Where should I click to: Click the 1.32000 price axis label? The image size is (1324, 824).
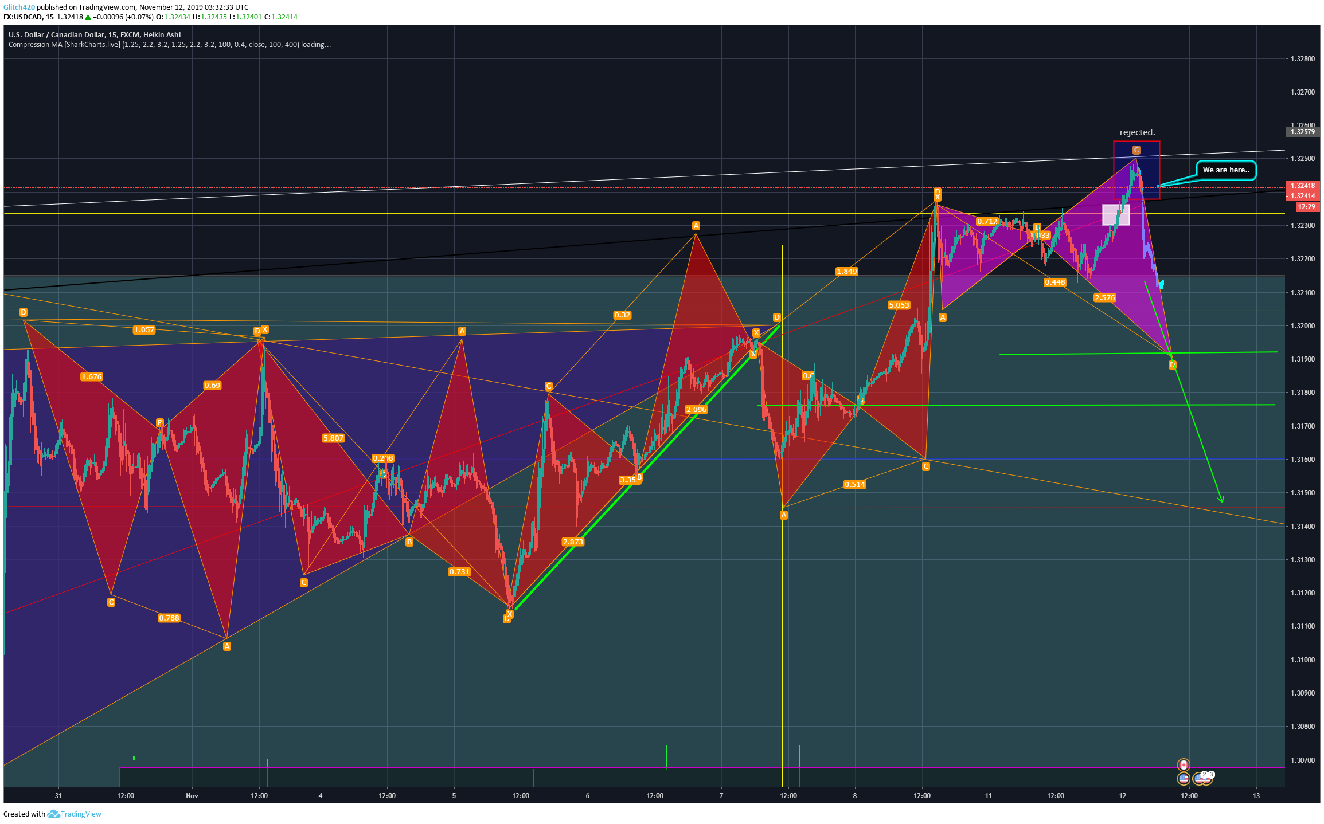tap(1302, 326)
